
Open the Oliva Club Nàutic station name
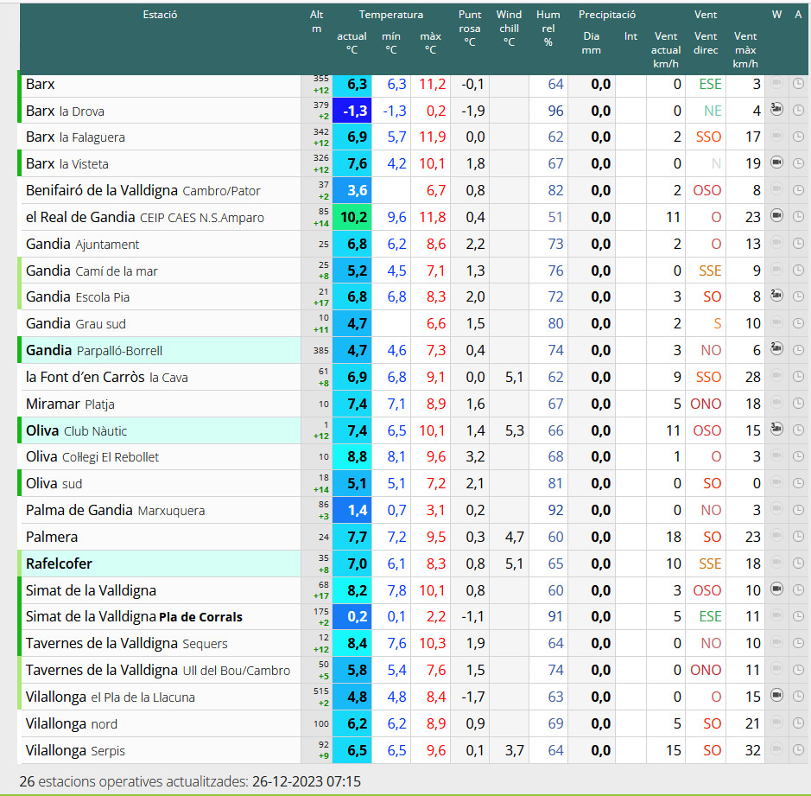(x=76, y=430)
